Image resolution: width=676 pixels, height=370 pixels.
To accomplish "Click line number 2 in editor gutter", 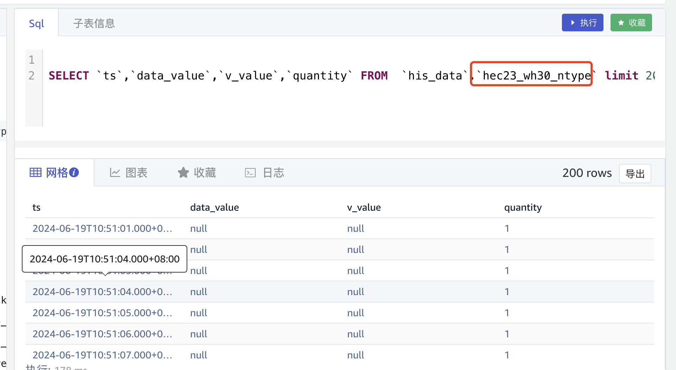I will [32, 76].
